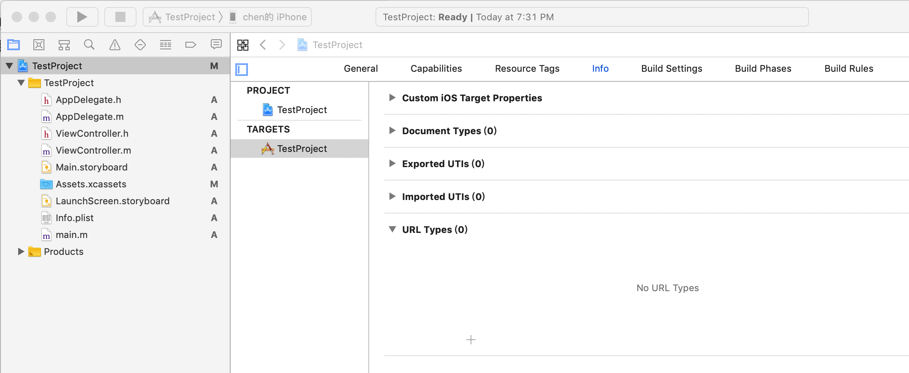Collapse the URL Types section
This screenshot has height=373, width=909.
pos(392,230)
